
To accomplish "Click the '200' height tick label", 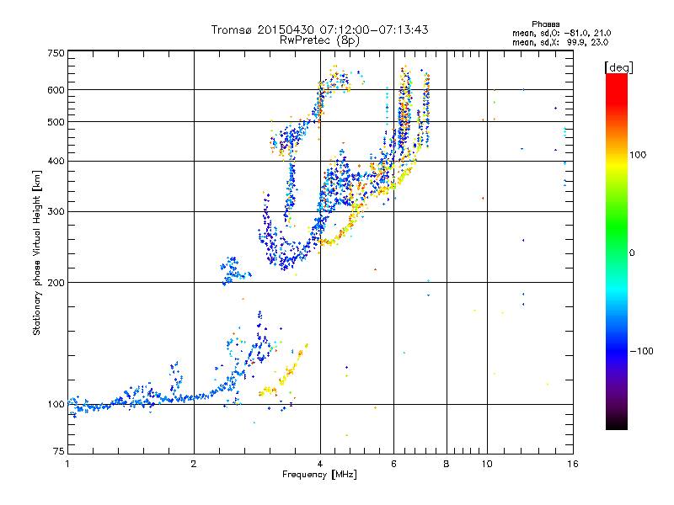I will point(56,283).
